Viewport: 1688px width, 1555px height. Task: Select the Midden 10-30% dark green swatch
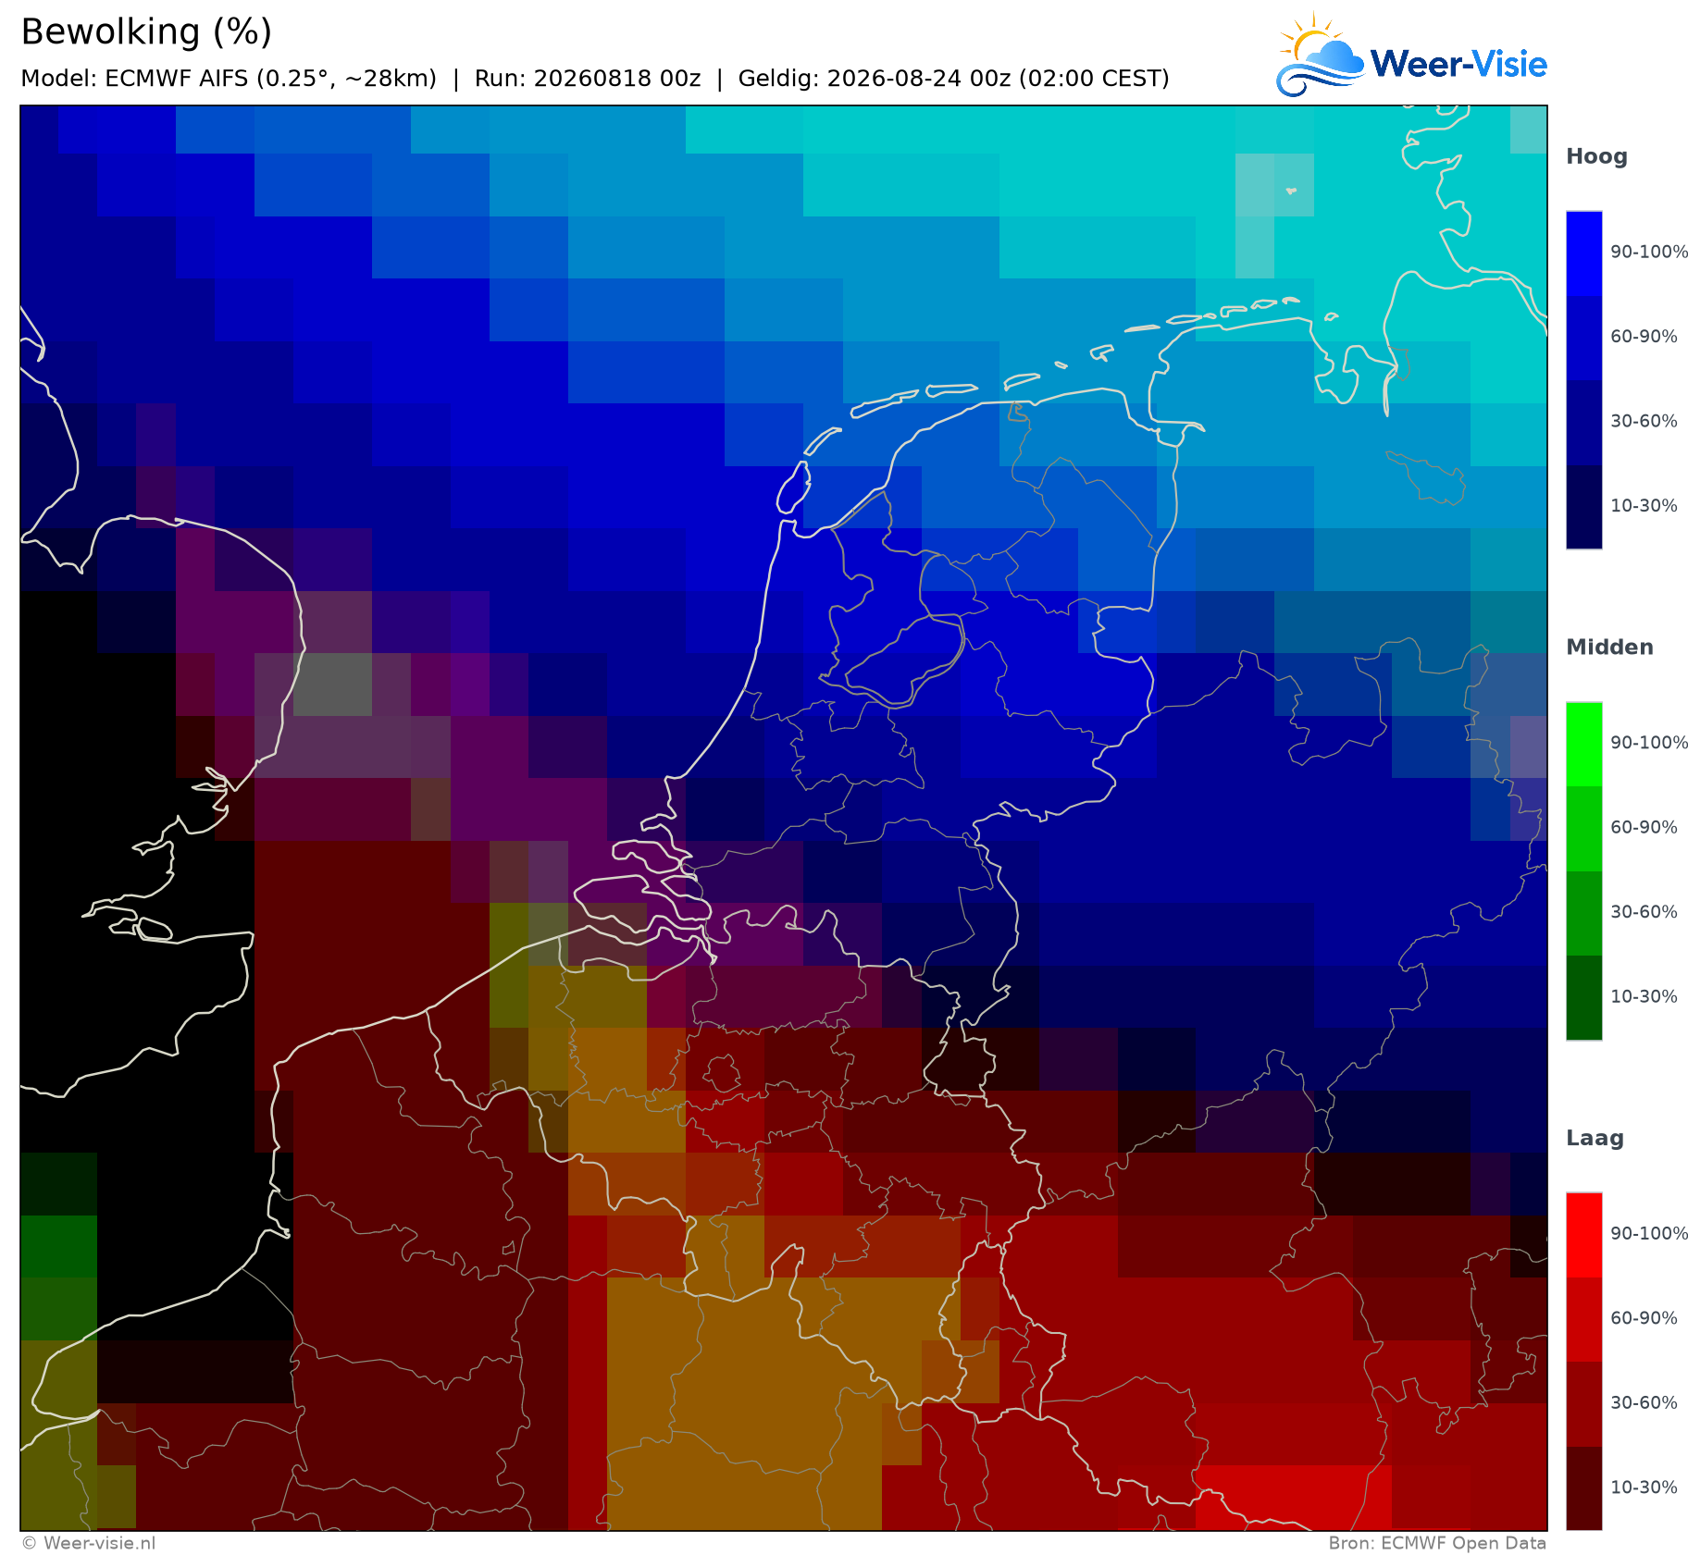1583,998
